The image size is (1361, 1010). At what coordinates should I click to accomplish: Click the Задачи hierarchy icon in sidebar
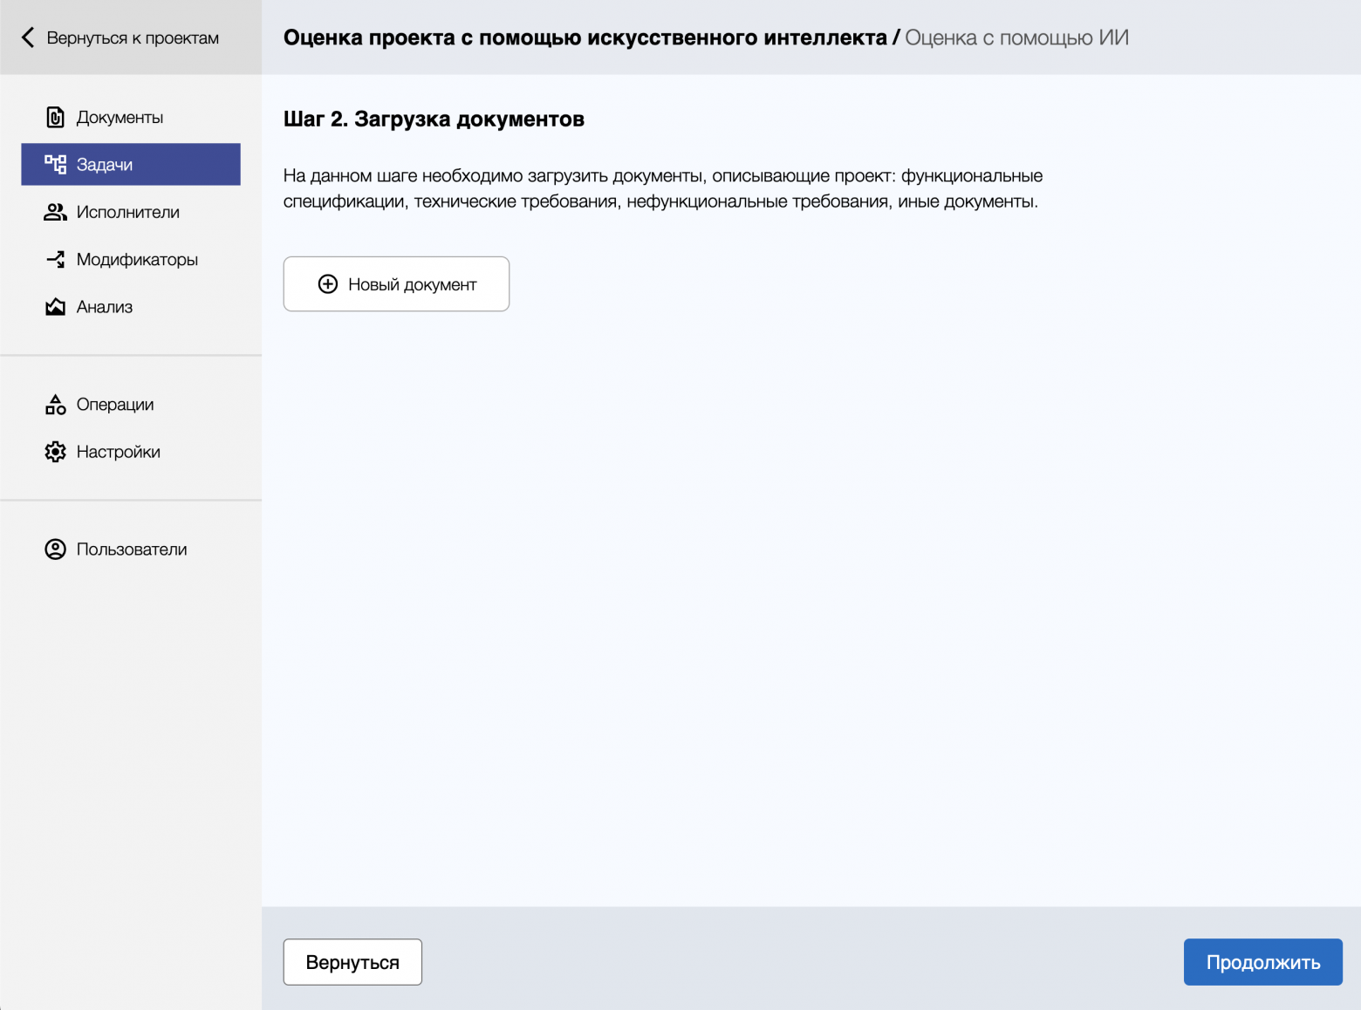click(x=55, y=165)
